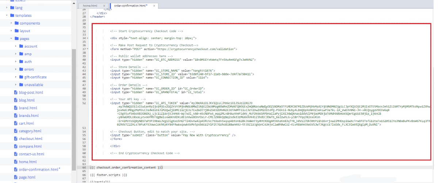Close the order-confirmation.html tab

click(x=154, y=6)
